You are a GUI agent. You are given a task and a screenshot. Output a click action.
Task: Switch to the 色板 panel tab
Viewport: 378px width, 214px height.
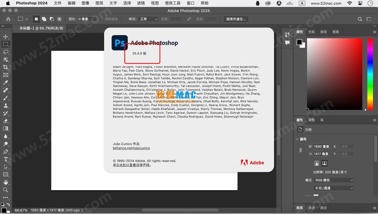click(x=311, y=32)
